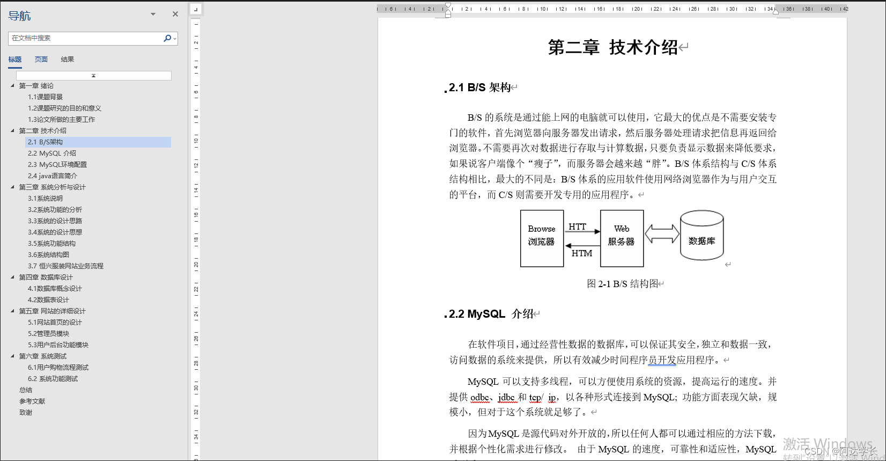Go to heading 1.3论文所做的主要工作
The width and height of the screenshot is (886, 461).
[x=61, y=120]
